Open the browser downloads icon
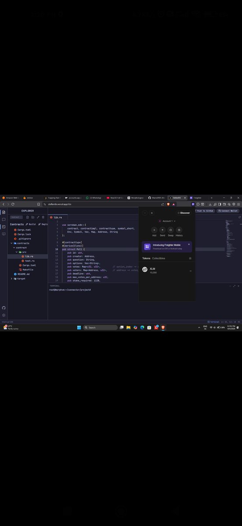This screenshot has width=242, height=526. coord(210,204)
